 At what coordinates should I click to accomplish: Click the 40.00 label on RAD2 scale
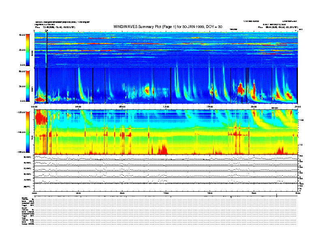pos(22,35)
